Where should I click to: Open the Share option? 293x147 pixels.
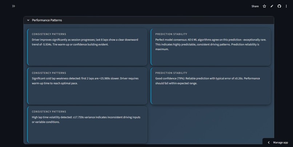click(255, 6)
